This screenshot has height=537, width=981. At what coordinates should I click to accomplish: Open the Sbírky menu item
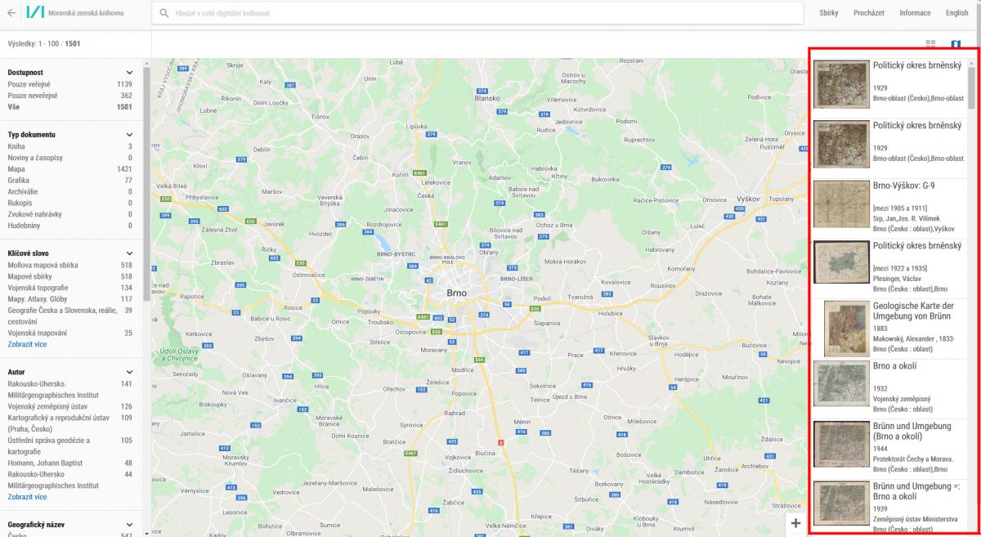[x=829, y=13]
